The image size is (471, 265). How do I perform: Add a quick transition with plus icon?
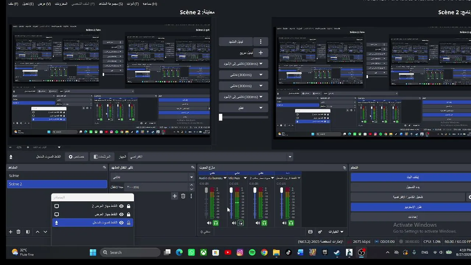pyautogui.click(x=261, y=53)
